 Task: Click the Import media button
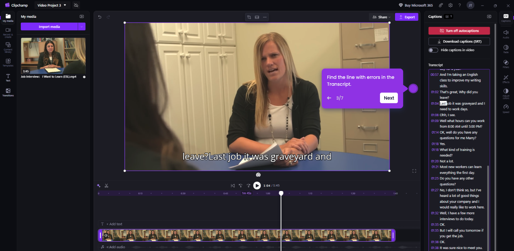pyautogui.click(x=49, y=27)
